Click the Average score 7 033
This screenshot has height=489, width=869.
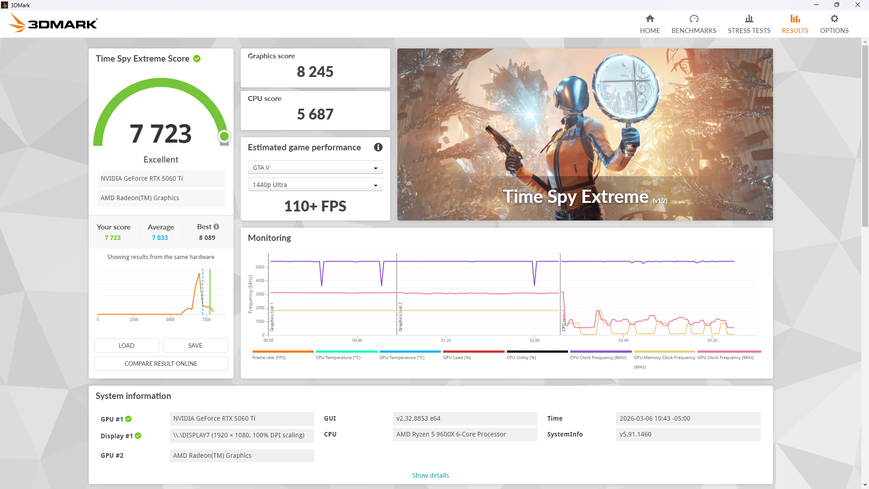click(x=160, y=238)
